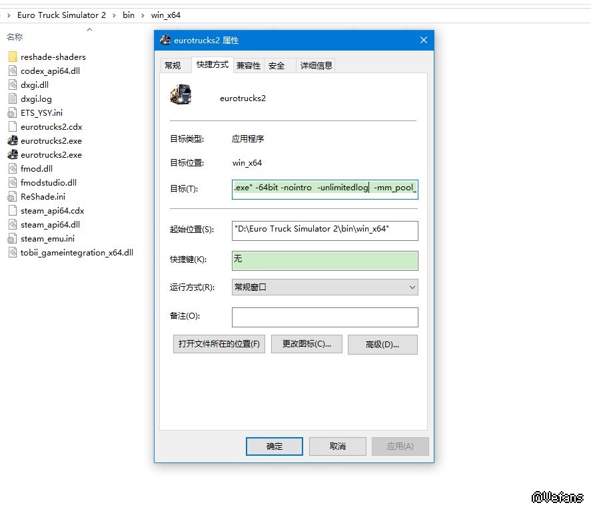Click into the 快捷键 shortcut key field
Viewport: 591px width, 511px height.
[325, 261]
